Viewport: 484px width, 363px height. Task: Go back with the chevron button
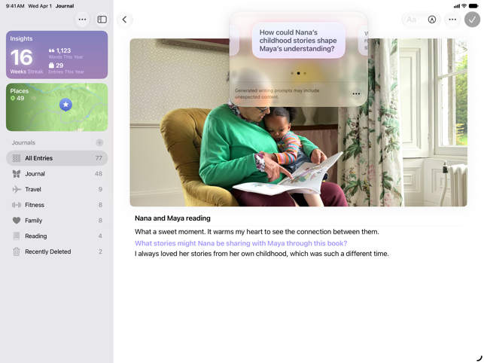(125, 20)
